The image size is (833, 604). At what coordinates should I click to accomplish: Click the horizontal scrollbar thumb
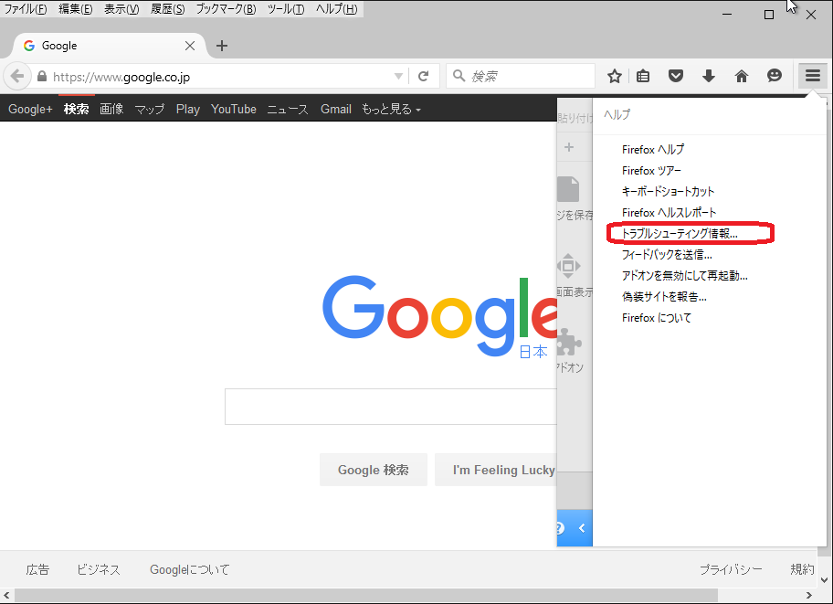click(365, 595)
